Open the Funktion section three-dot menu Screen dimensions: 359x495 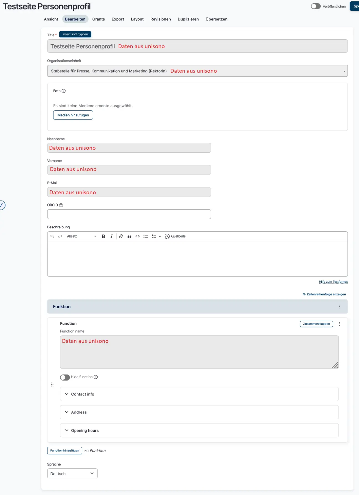point(340,307)
